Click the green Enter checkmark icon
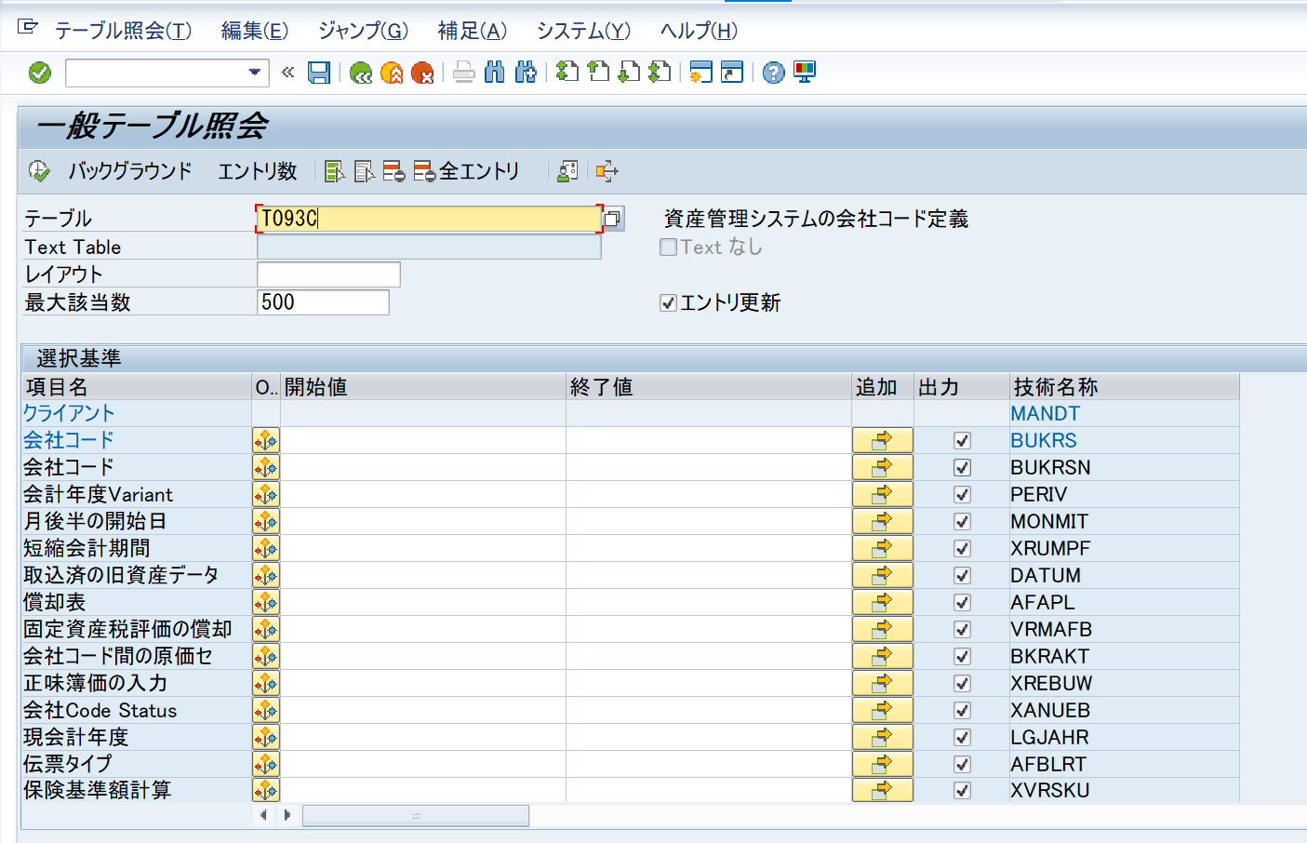This screenshot has height=843, width=1307. tap(40, 73)
